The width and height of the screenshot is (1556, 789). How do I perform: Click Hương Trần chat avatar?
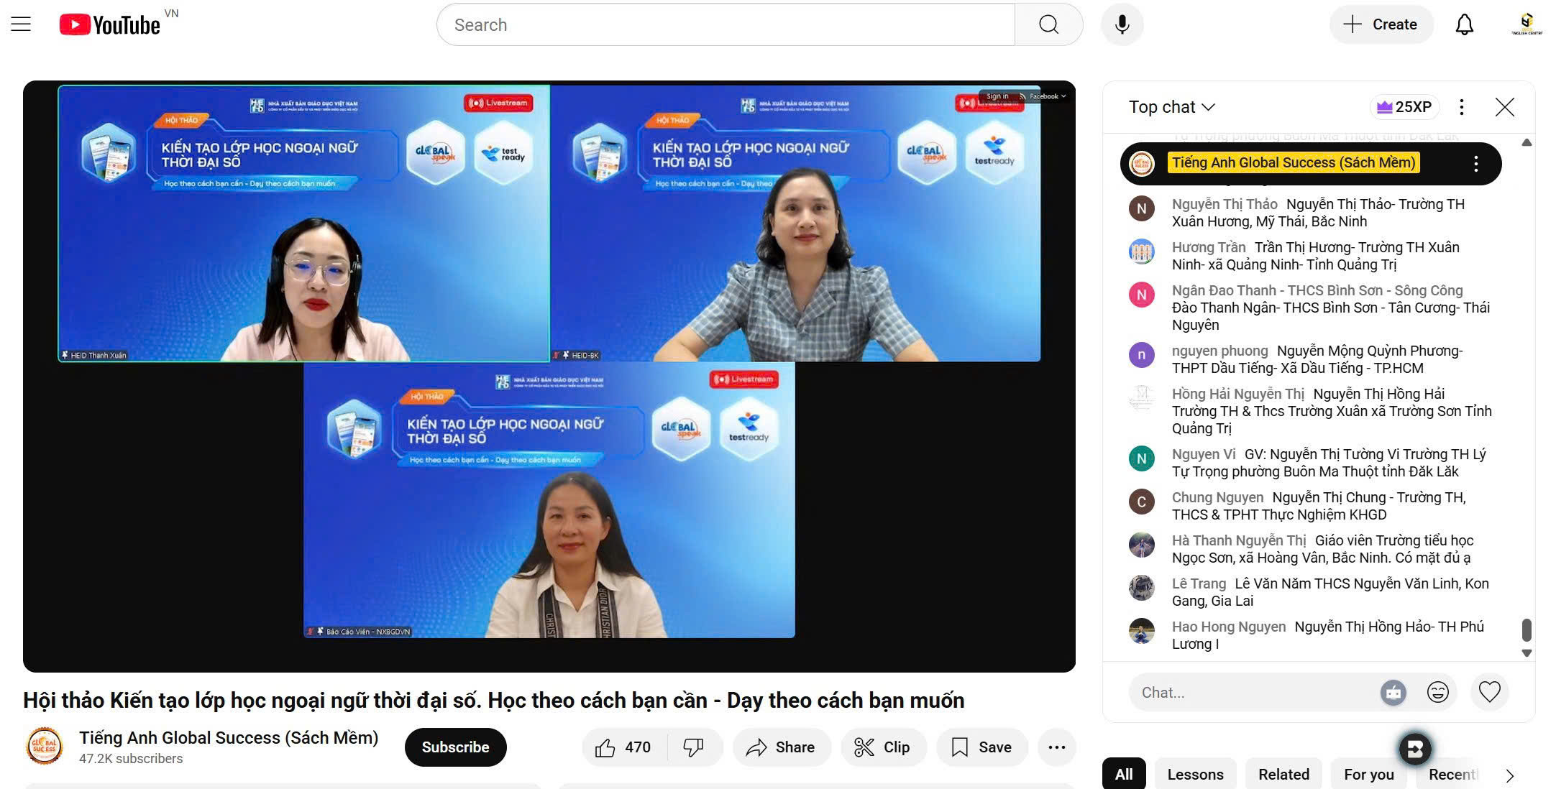click(x=1142, y=252)
